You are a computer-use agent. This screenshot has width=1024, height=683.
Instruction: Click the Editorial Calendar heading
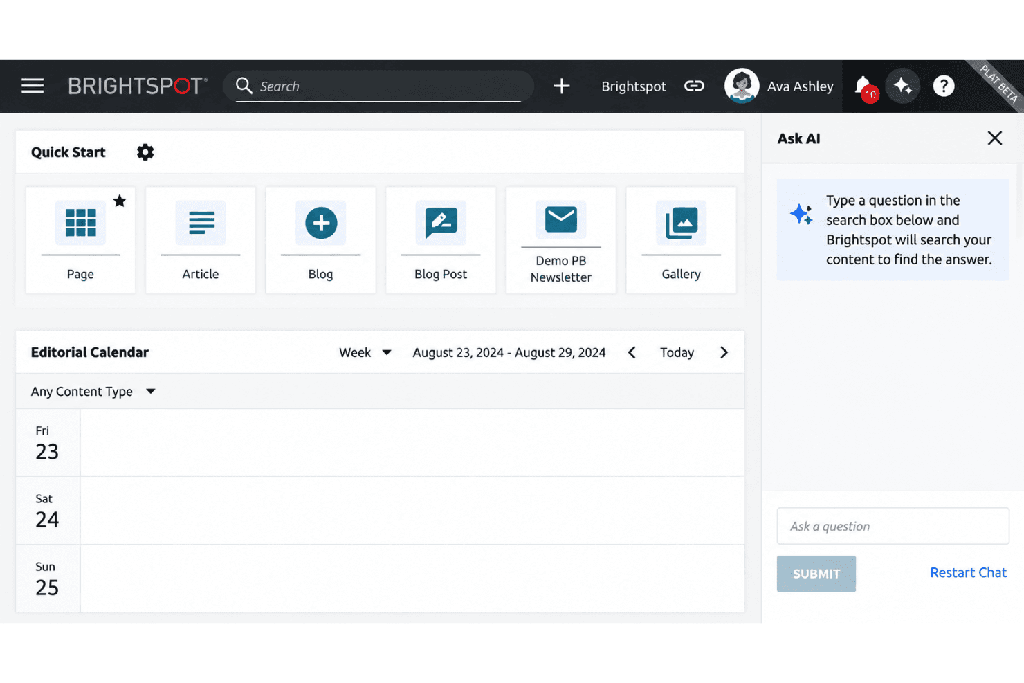[90, 352]
